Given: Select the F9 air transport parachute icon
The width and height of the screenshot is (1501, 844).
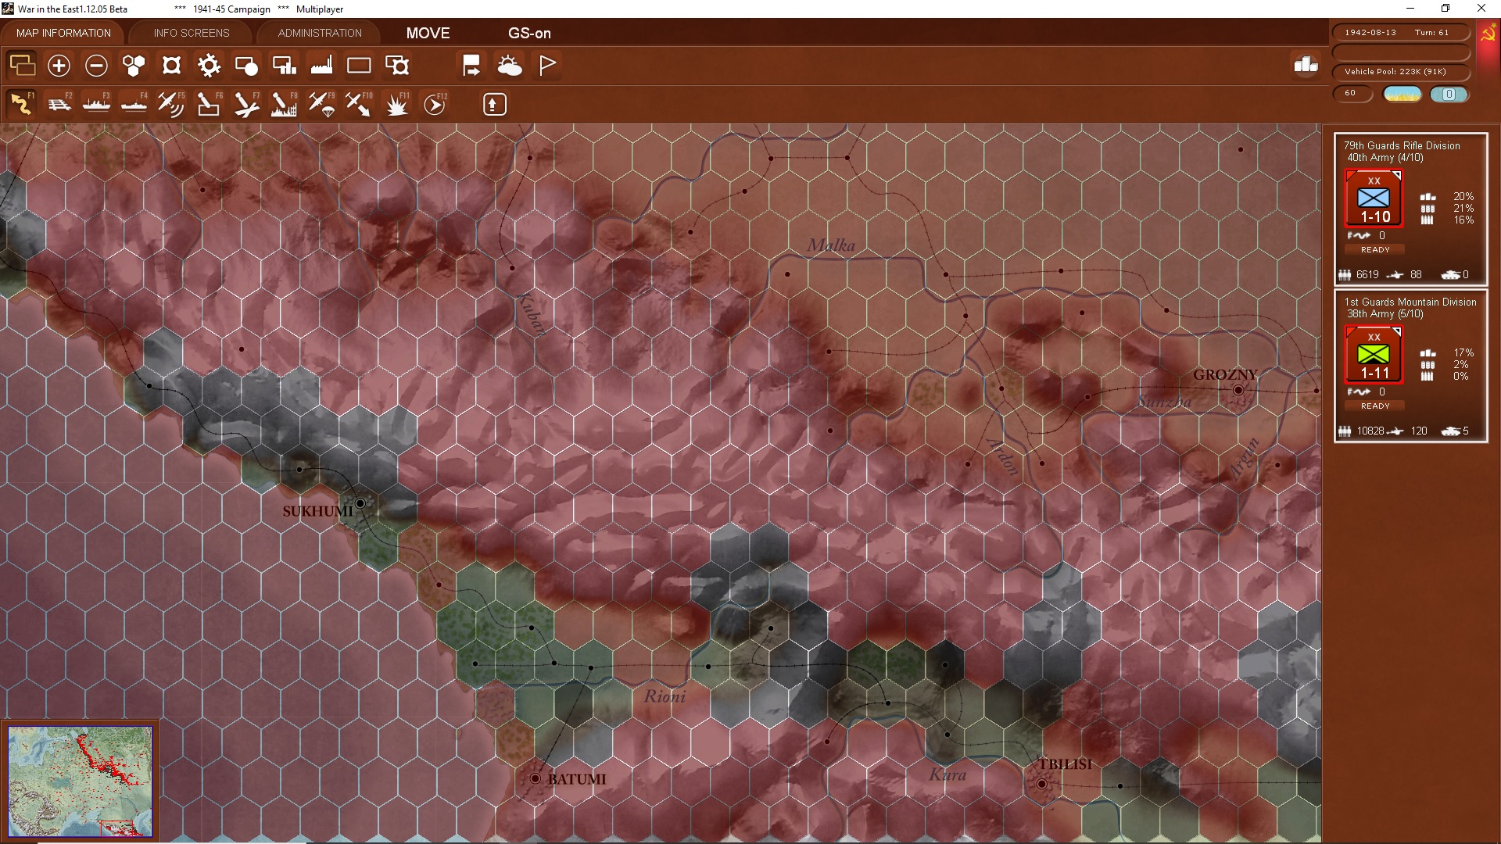Looking at the screenshot, I should click(x=321, y=104).
